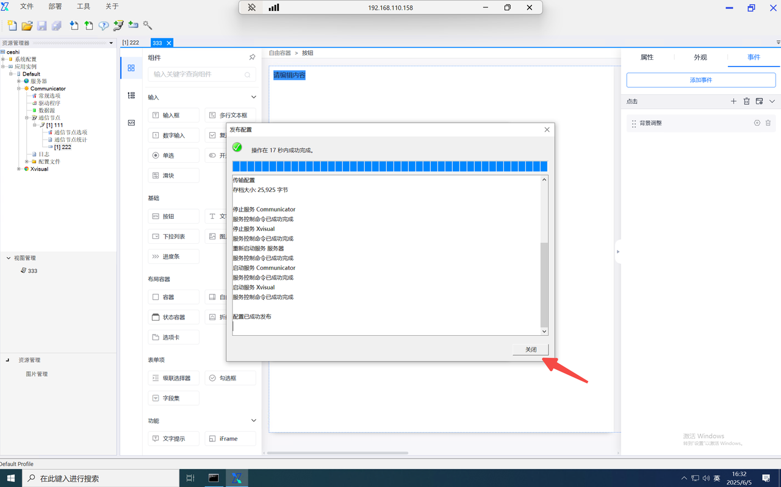
Task: Open the code view icon in sidebar
Action: 131,123
